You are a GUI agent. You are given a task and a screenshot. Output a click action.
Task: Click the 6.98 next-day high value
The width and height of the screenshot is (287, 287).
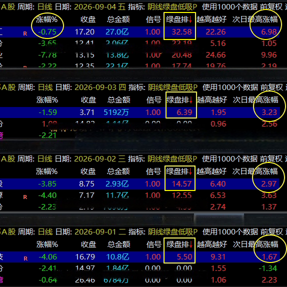click(x=269, y=32)
